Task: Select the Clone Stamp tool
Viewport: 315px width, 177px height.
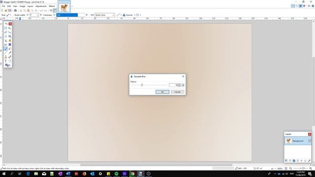Action: coord(6,57)
